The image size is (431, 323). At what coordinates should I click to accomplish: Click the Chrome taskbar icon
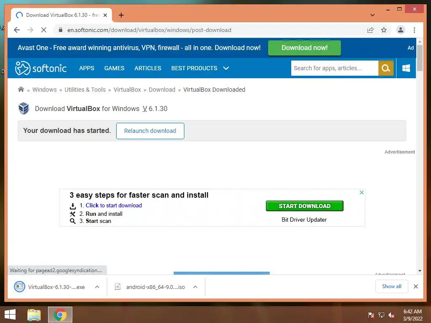pos(60,315)
